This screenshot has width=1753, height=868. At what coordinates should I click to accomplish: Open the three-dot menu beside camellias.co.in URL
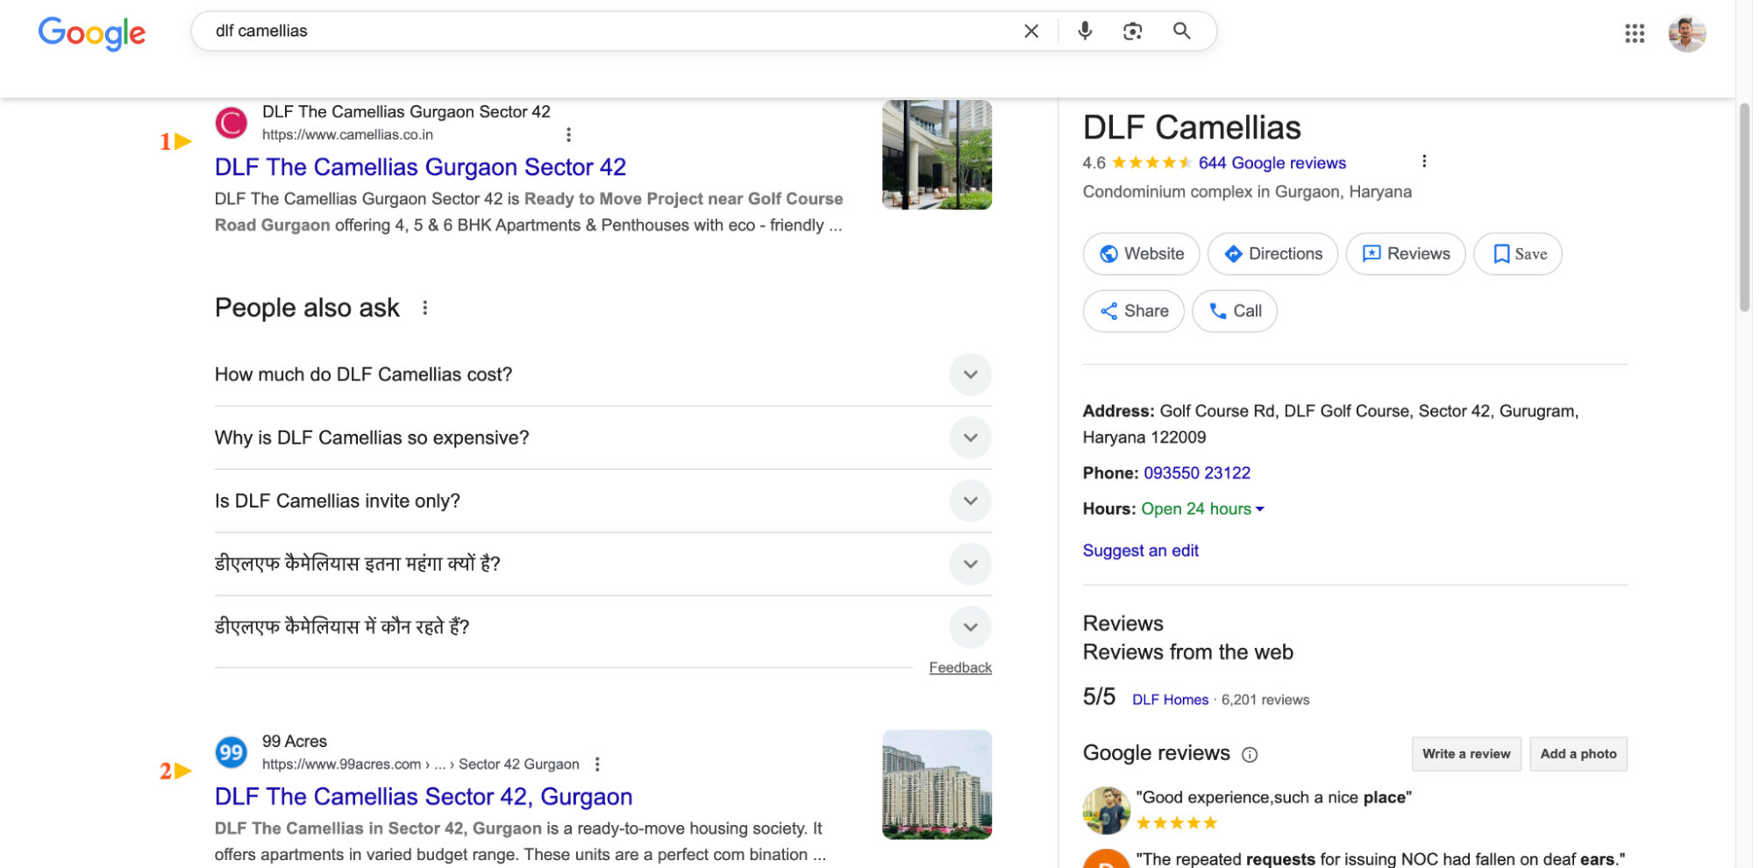pos(568,134)
